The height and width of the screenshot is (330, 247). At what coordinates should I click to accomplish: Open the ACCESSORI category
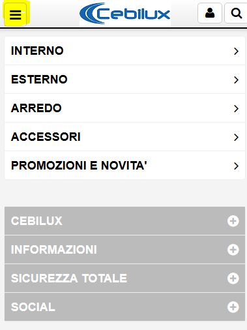pos(124,137)
